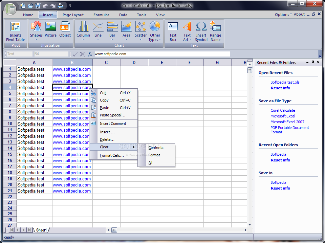Click the formula bar accept checkmark
Screen dimensions: 325x243
pos(75,54)
